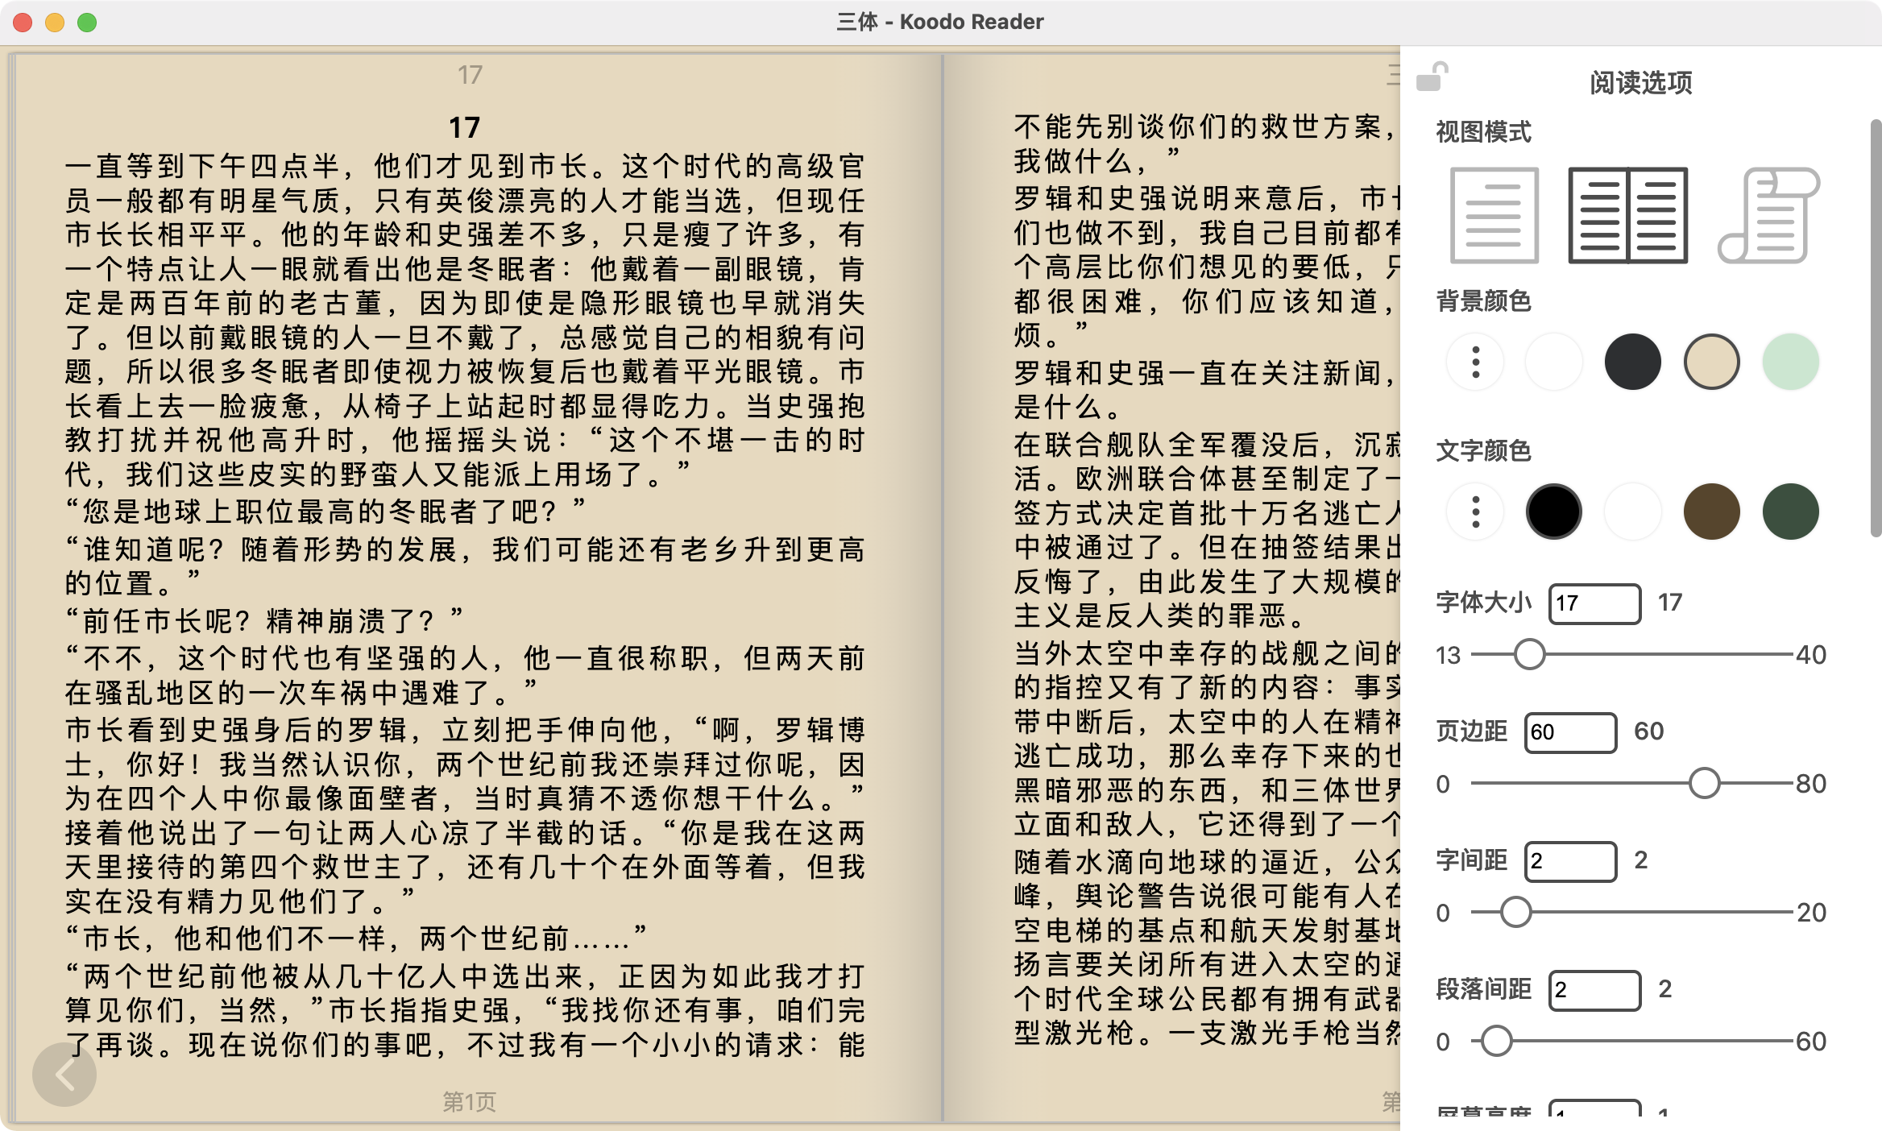Click the line starting “您是地球上职位最高的冬眠者
The image size is (1882, 1131).
tap(325, 511)
